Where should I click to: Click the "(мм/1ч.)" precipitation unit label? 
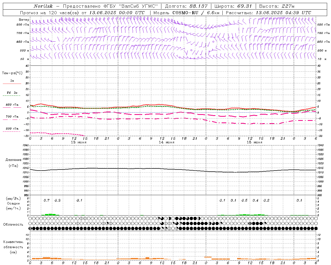coord(13,208)
